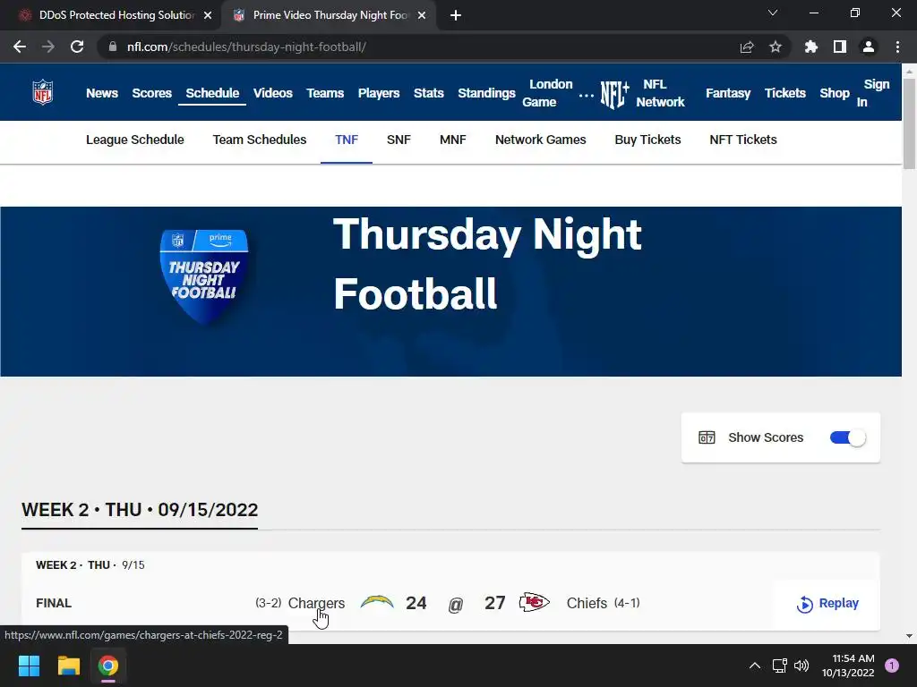
Task: Open Schedule in the top nav
Action: (212, 93)
